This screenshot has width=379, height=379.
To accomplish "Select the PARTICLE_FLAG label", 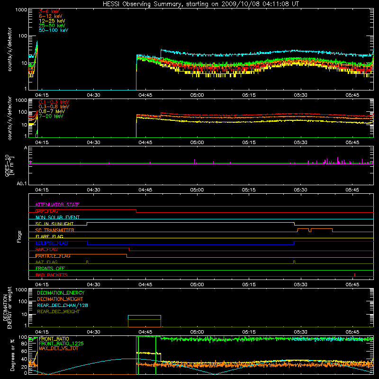I will (53, 256).
